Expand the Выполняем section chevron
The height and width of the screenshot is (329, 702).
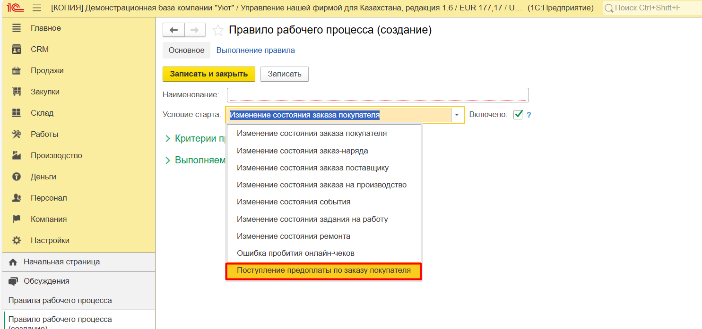167,160
